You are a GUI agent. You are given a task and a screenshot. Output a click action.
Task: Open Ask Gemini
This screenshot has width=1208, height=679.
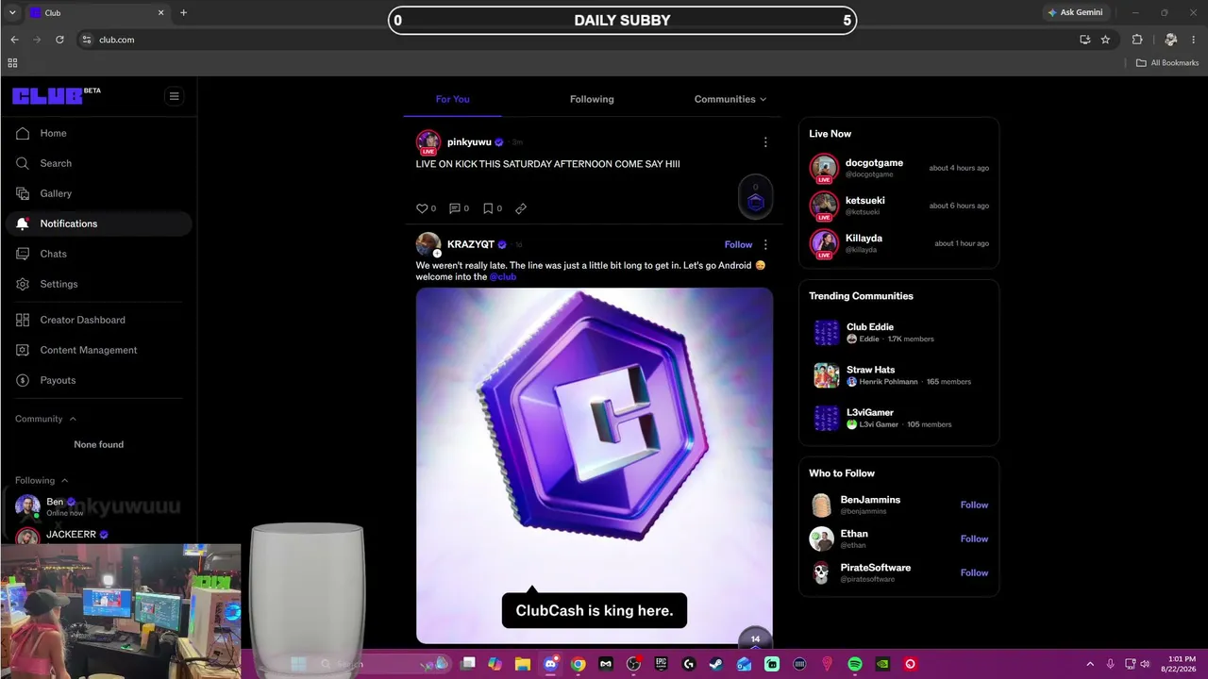[x=1075, y=12]
